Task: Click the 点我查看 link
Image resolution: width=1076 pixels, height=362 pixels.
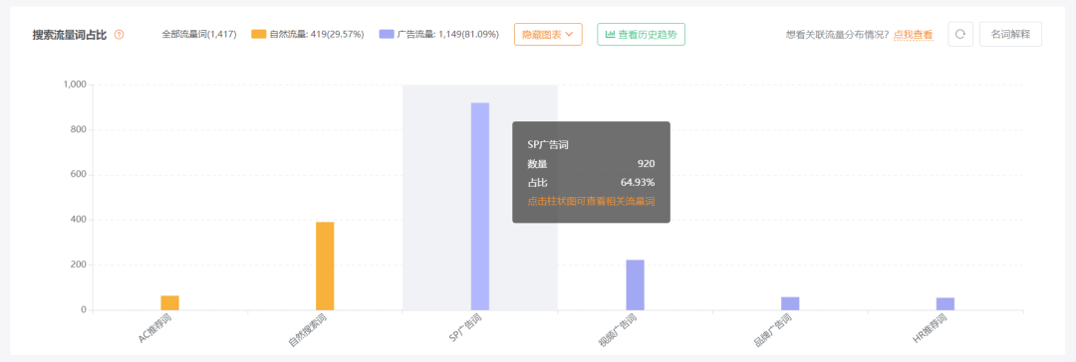Action: pos(913,34)
